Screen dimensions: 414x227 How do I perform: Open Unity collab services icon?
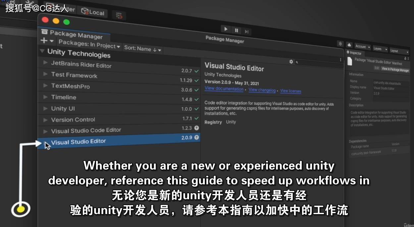pyautogui.click(x=340, y=44)
